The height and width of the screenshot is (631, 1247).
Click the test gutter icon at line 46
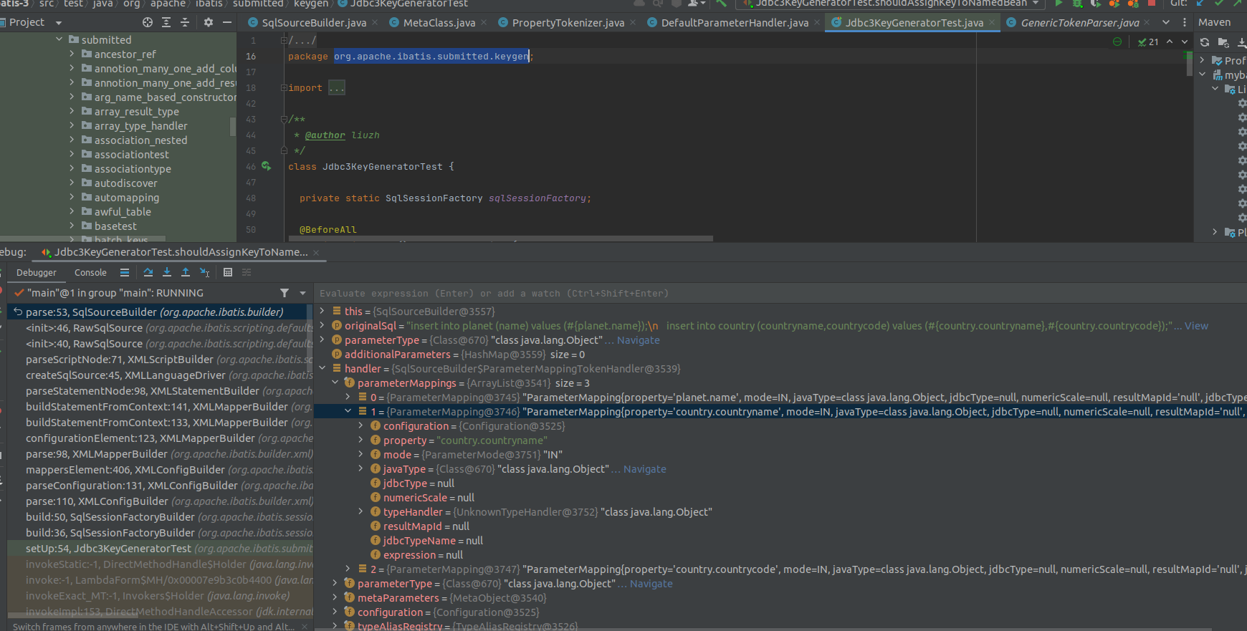pos(267,166)
